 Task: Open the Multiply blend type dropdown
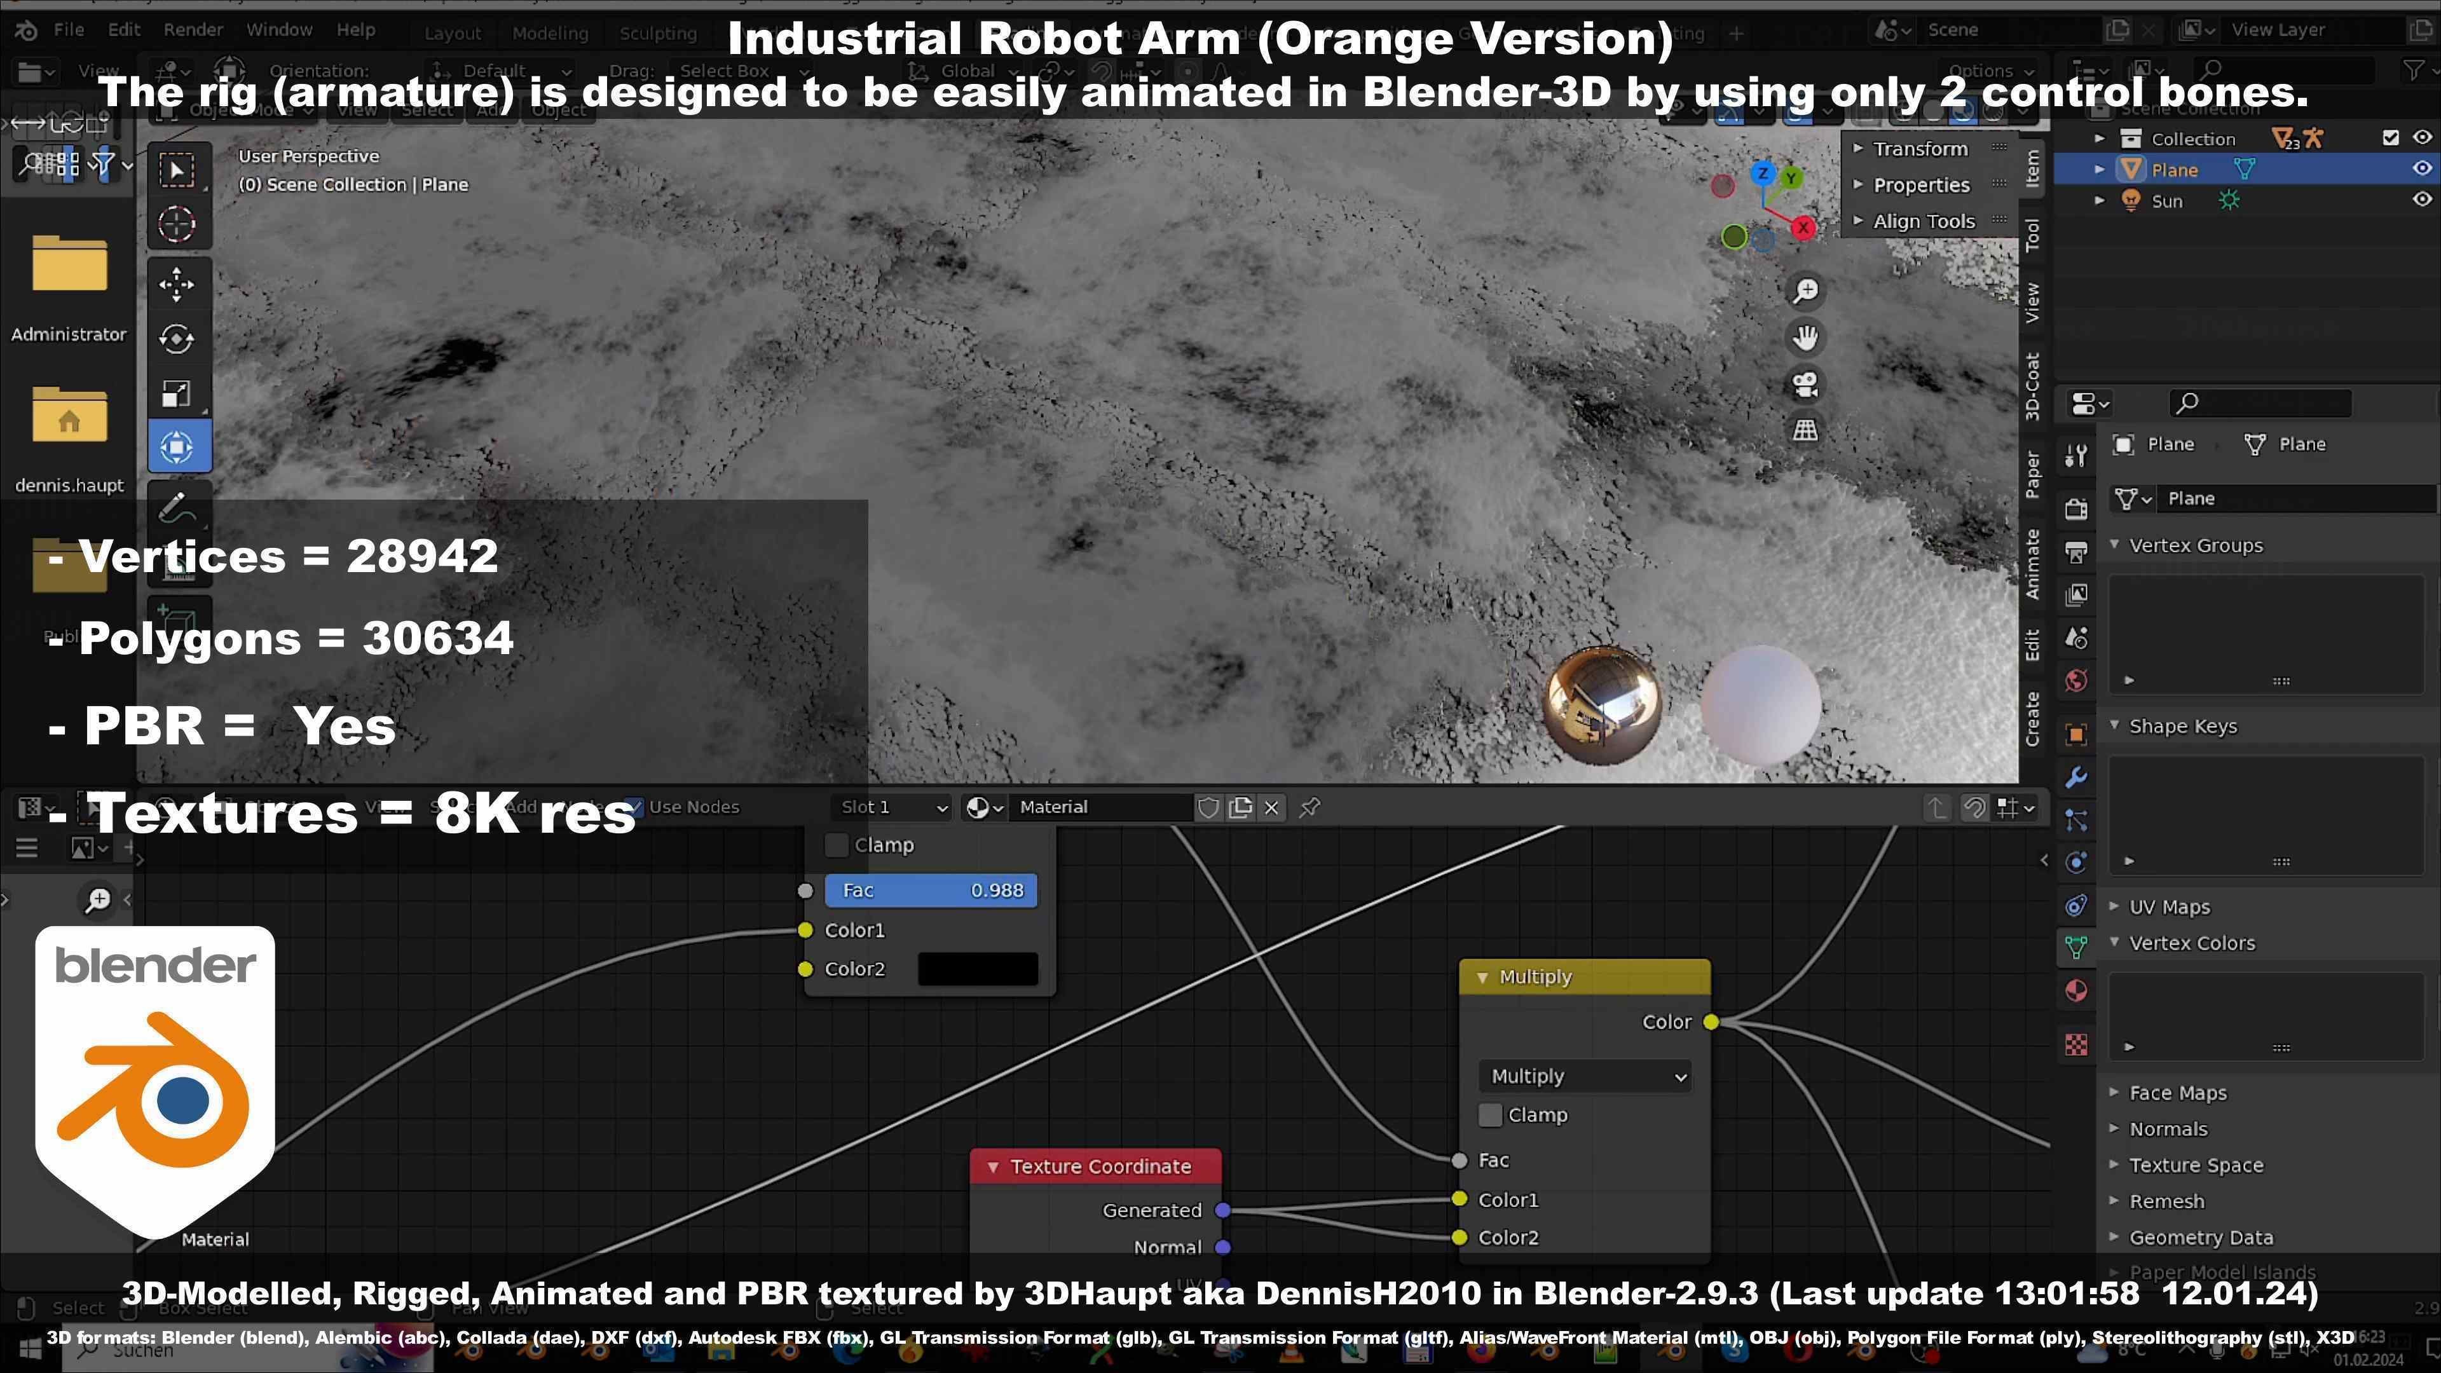(1585, 1076)
